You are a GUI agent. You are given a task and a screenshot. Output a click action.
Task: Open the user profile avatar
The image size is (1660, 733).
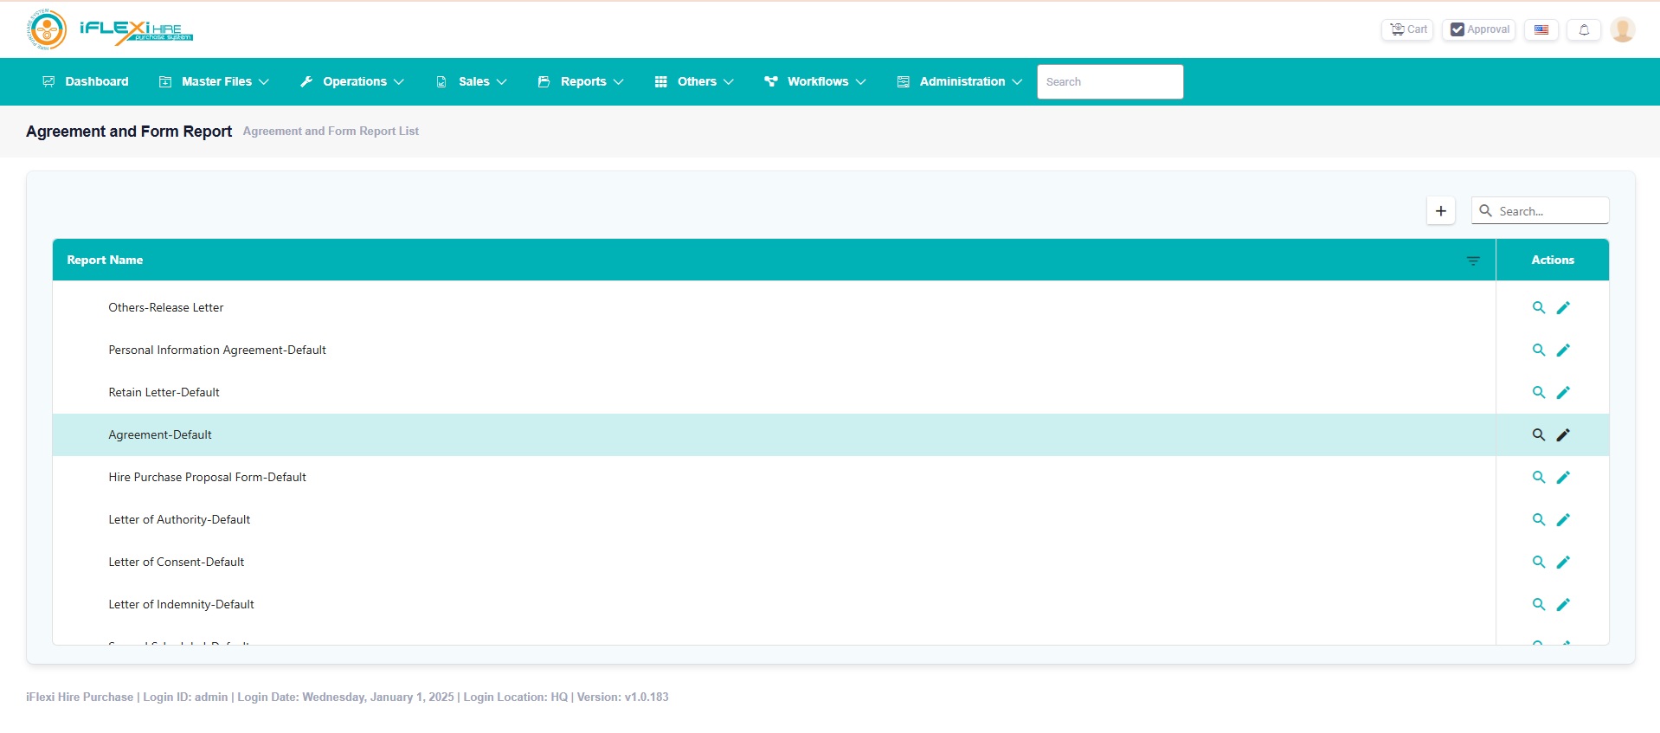coord(1622,29)
